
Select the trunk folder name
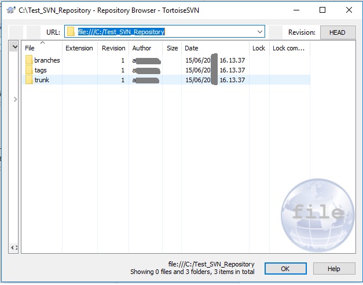coord(42,80)
